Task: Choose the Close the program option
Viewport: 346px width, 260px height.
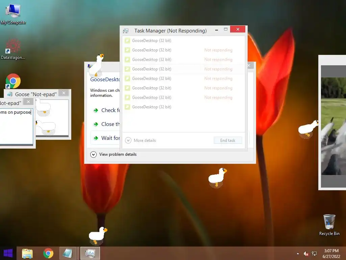Action: pos(106,124)
